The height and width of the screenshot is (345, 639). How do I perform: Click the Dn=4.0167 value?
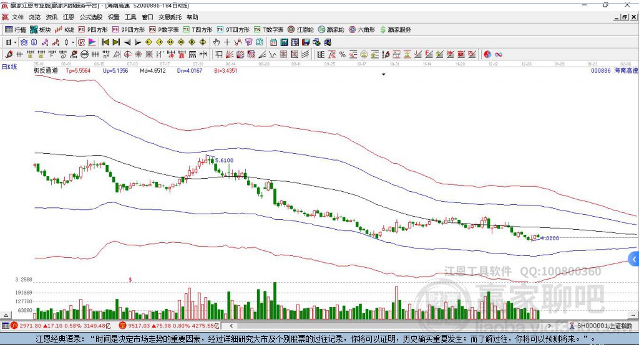pos(190,70)
